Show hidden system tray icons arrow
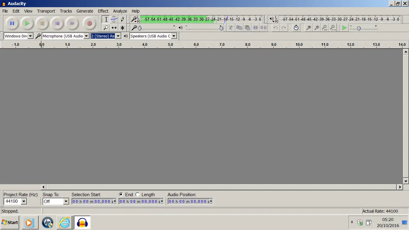 [x=352, y=223]
